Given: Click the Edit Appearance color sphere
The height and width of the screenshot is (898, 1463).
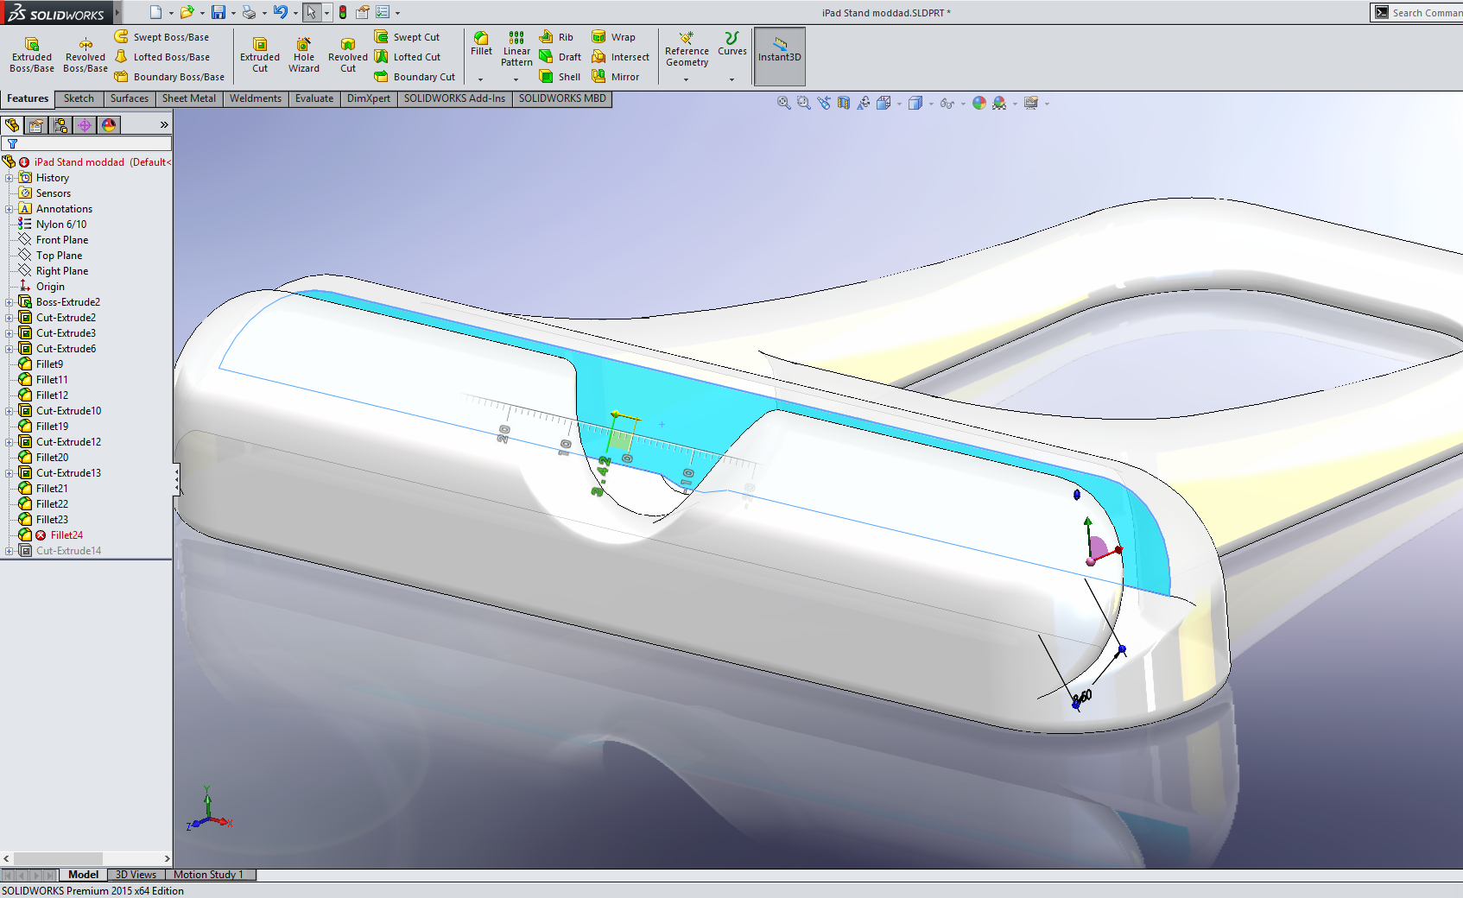Looking at the screenshot, I should [978, 103].
